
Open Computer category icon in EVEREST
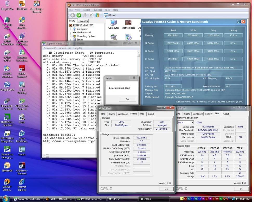pyautogui.click(x=113, y=24)
